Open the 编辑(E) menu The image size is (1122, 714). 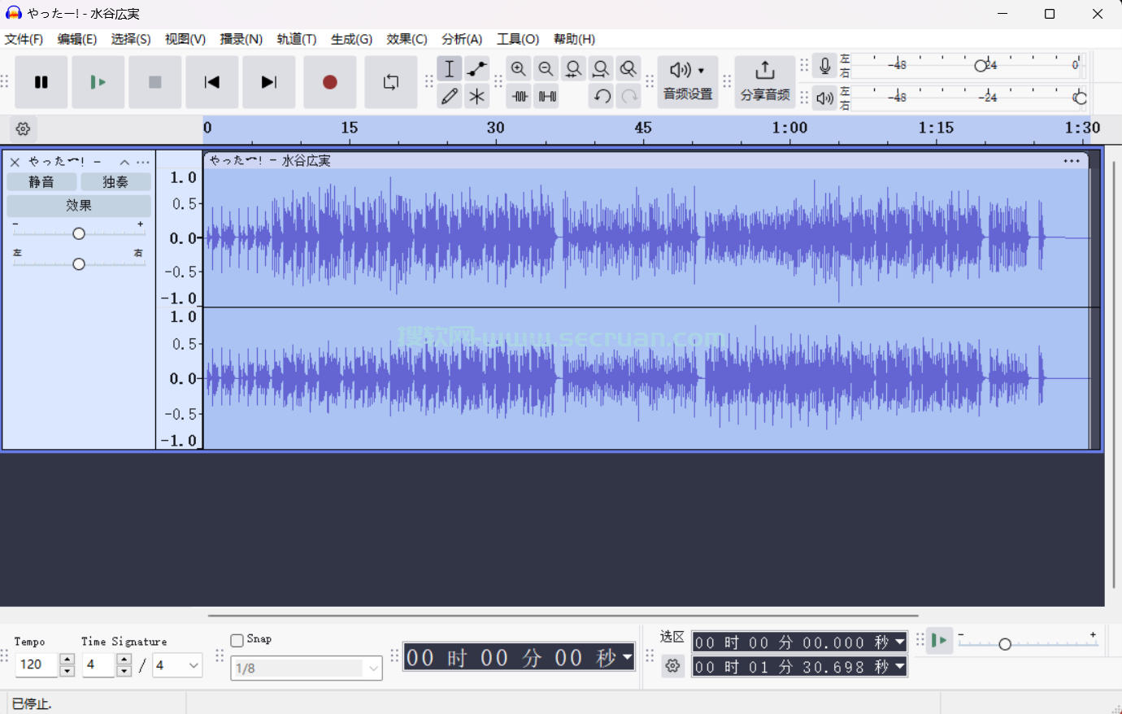click(x=77, y=39)
